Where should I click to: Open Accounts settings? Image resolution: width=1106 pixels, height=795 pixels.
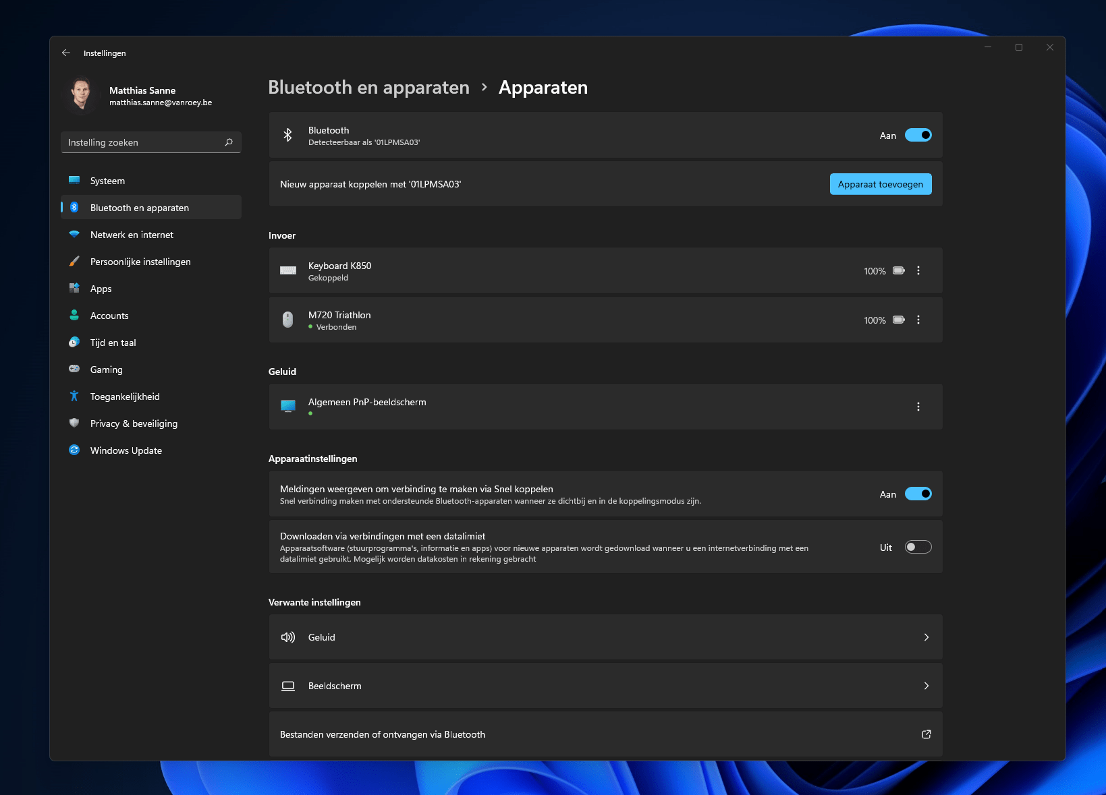coord(151,316)
